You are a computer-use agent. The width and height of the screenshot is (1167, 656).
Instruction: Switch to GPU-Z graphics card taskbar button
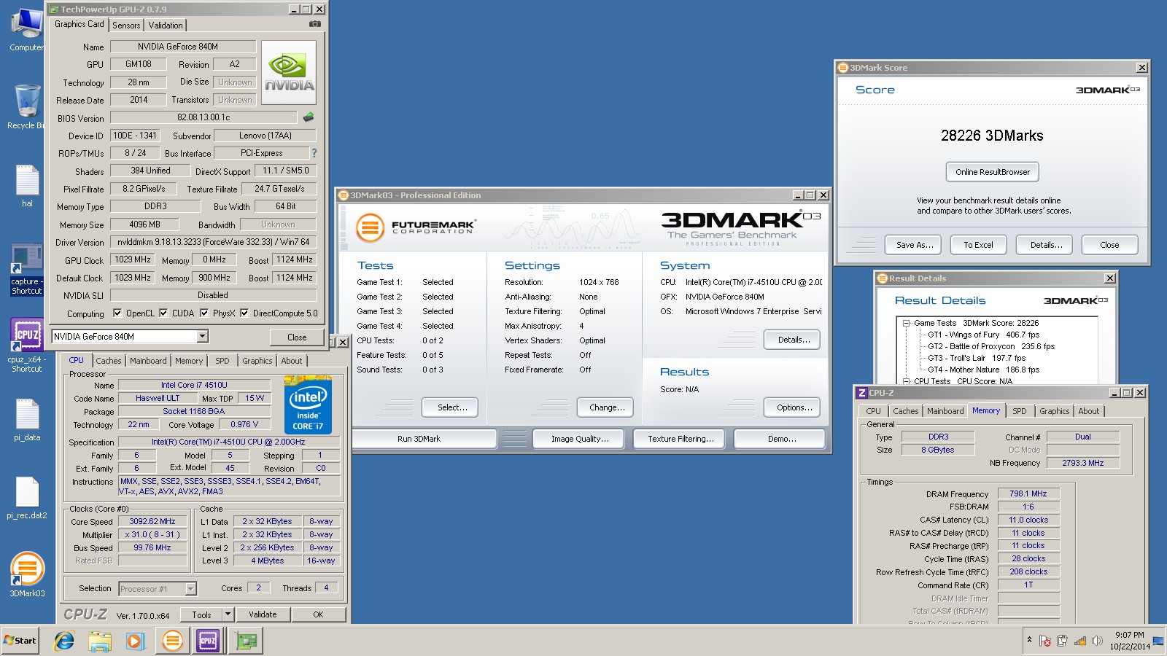[x=246, y=641]
